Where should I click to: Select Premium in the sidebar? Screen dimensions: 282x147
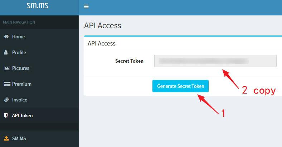(39, 84)
